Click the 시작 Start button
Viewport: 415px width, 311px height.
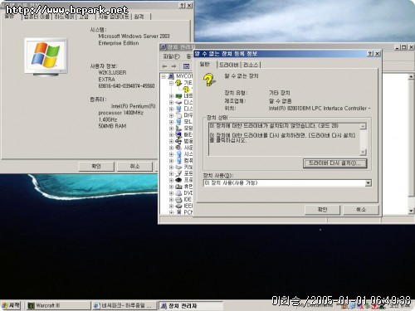point(11,305)
